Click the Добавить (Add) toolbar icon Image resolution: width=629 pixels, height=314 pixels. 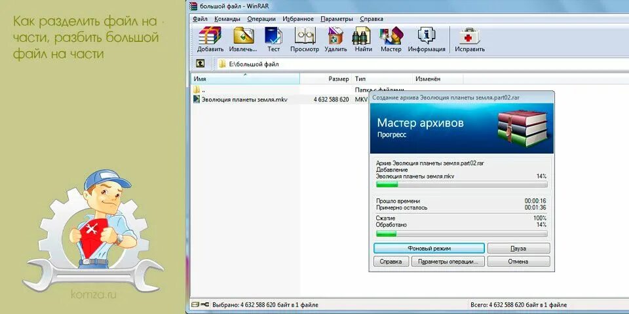coord(210,39)
